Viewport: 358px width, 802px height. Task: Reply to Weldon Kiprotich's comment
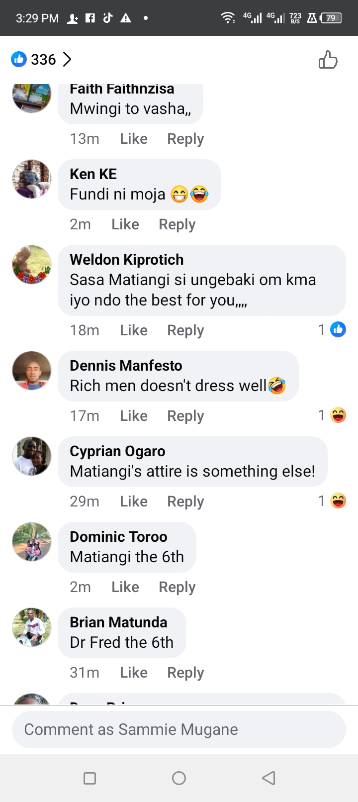point(185,330)
